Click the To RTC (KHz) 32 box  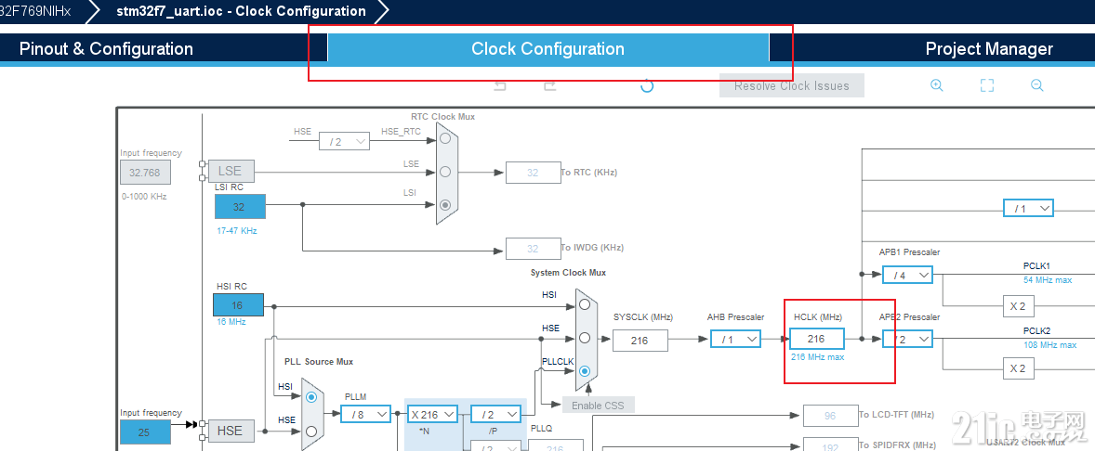534,173
